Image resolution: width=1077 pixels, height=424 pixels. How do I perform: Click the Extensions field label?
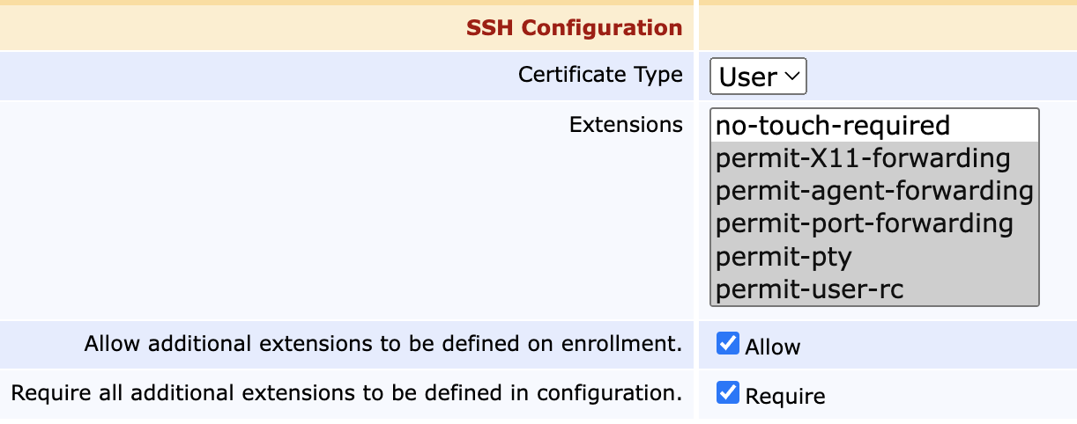pyautogui.click(x=626, y=125)
